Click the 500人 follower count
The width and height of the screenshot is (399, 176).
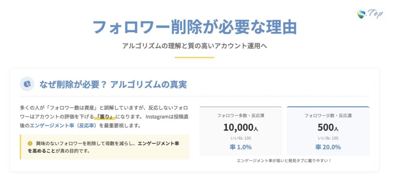tap(328, 127)
